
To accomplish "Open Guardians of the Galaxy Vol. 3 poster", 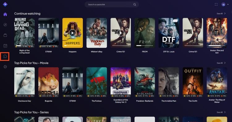I will 121,82.
